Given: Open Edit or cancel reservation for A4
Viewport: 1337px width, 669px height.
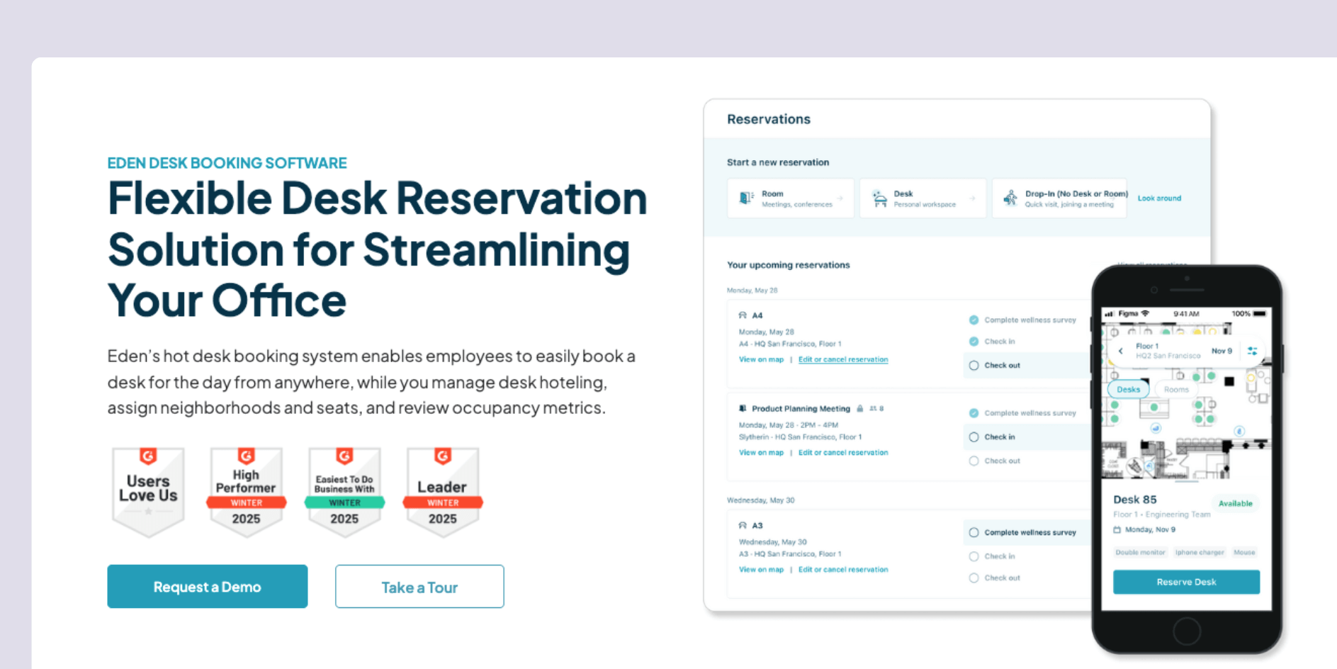Looking at the screenshot, I should point(843,359).
